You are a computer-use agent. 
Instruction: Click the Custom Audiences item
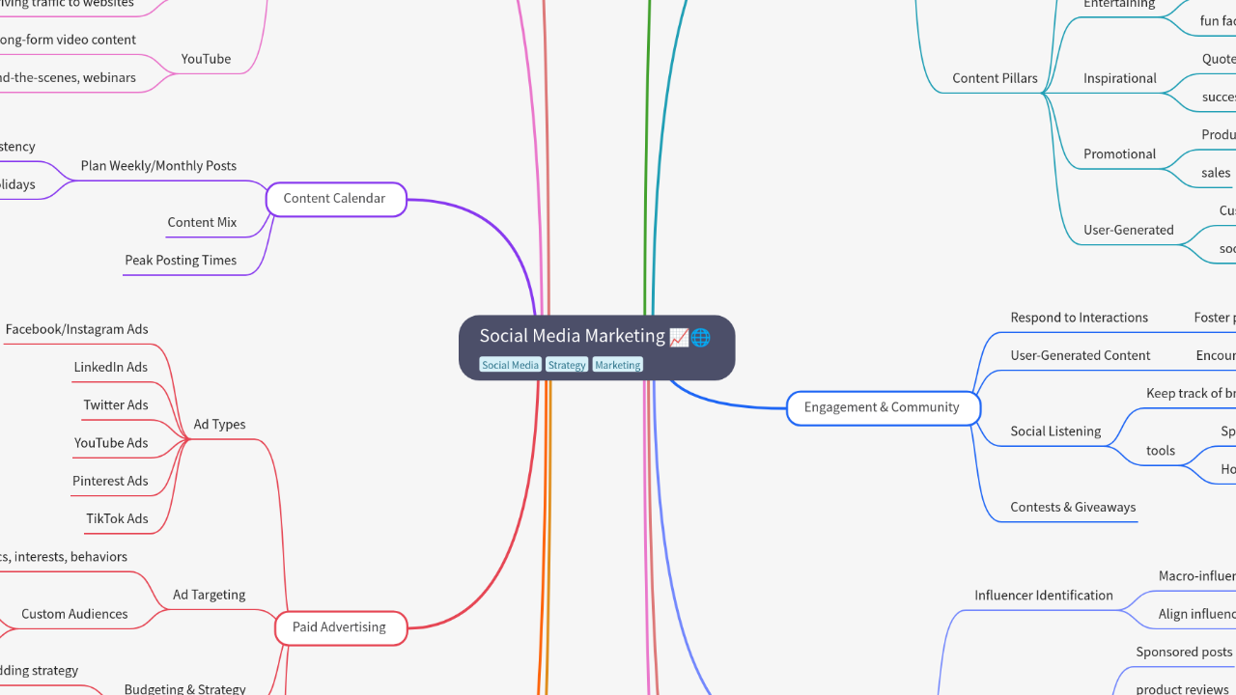(74, 614)
